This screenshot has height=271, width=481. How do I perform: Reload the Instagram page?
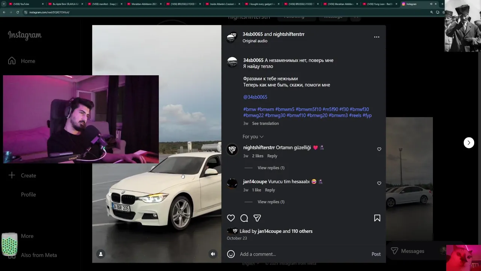[x=17, y=12]
